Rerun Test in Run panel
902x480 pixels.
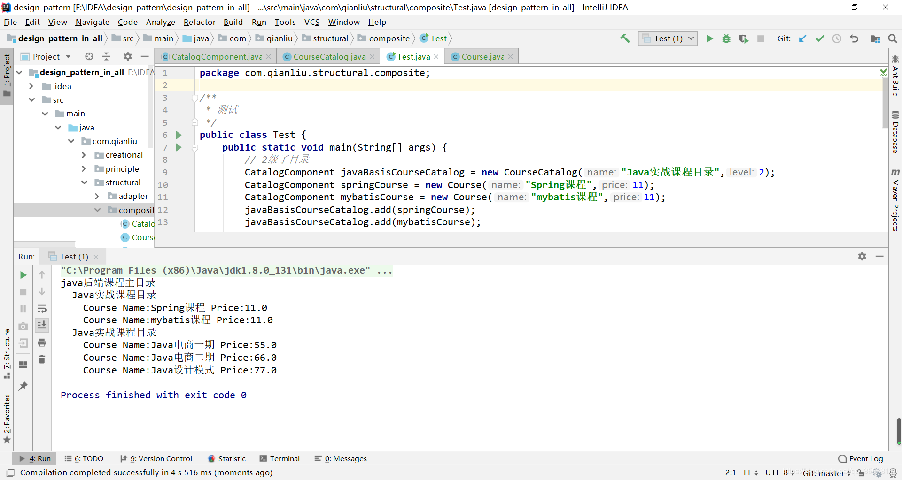point(23,275)
